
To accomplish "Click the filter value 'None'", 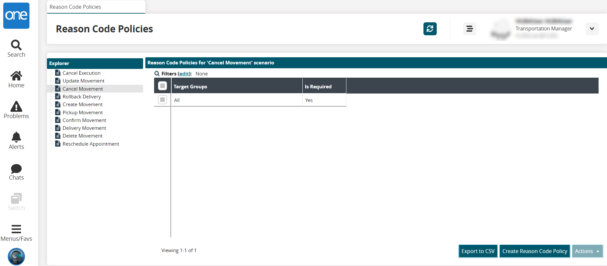I will [x=202, y=74].
